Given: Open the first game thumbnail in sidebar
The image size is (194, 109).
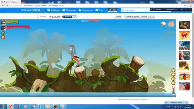Looking at the screenshot, I should (x=184, y=25).
